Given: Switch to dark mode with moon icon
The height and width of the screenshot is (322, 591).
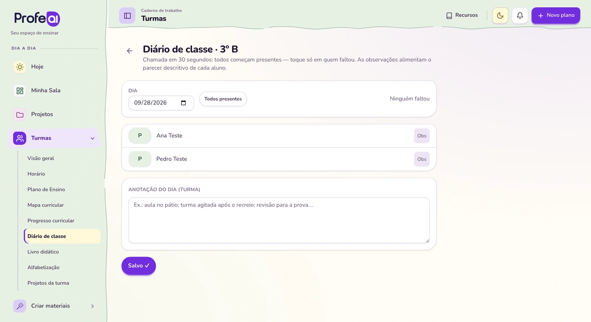Looking at the screenshot, I should [x=500, y=16].
